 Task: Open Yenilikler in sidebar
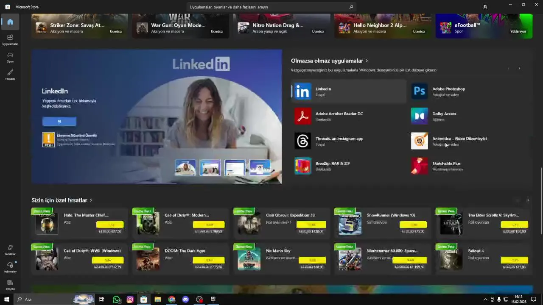click(10, 250)
